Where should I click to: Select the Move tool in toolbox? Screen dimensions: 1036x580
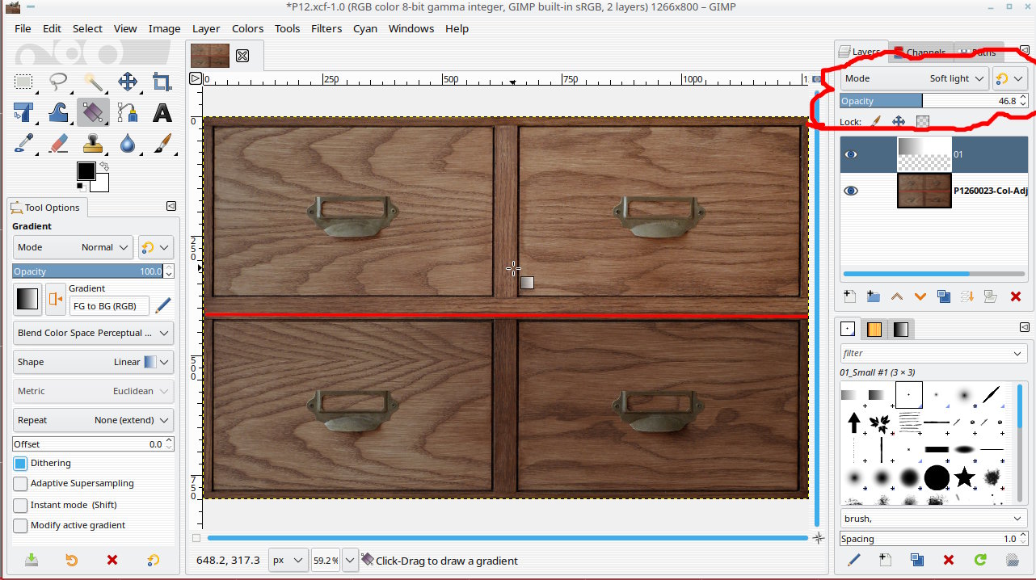point(128,82)
